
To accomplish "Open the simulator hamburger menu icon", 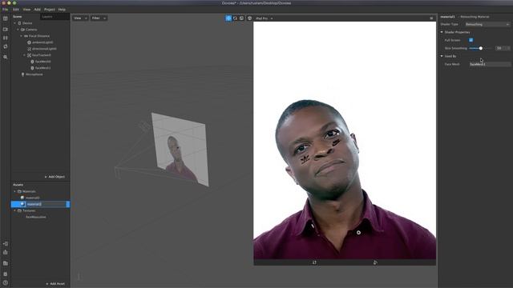I will pos(431,18).
